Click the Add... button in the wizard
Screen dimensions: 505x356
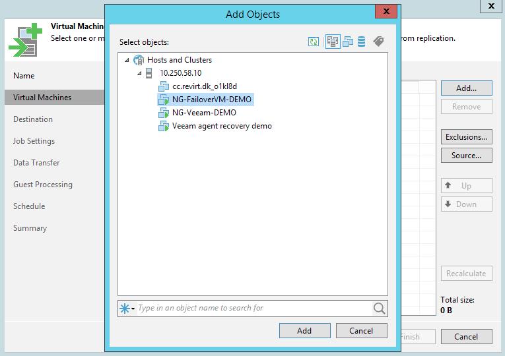(x=466, y=88)
